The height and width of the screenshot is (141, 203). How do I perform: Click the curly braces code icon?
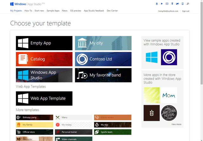coord(167,4)
